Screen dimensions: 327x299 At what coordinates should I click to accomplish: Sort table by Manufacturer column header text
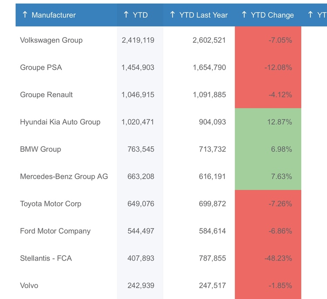tap(54, 15)
